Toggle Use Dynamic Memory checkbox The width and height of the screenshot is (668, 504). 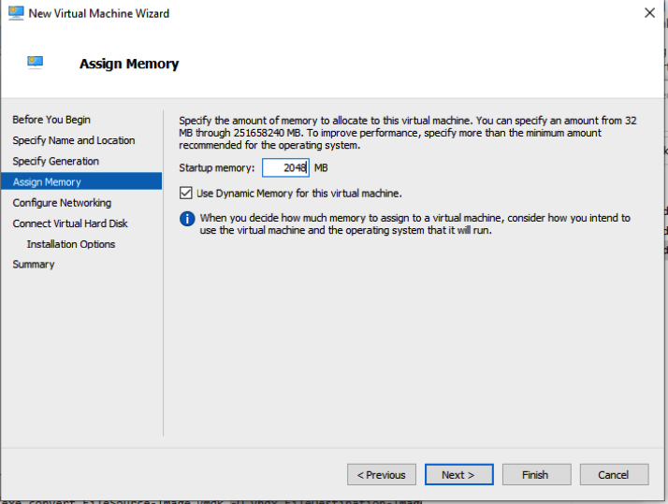186,194
